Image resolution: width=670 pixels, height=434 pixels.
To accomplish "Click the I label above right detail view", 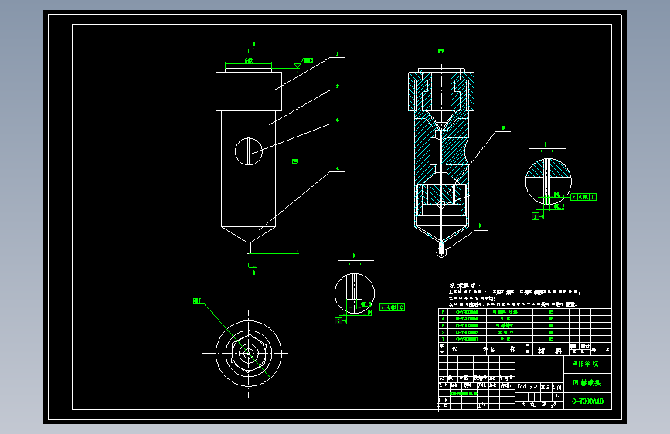I will (x=545, y=145).
